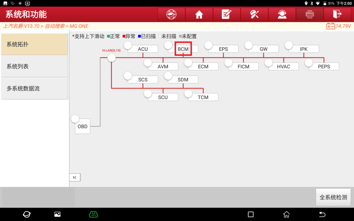Select the OBD connector node
Viewport: 354px width, 221px height.
(82, 126)
